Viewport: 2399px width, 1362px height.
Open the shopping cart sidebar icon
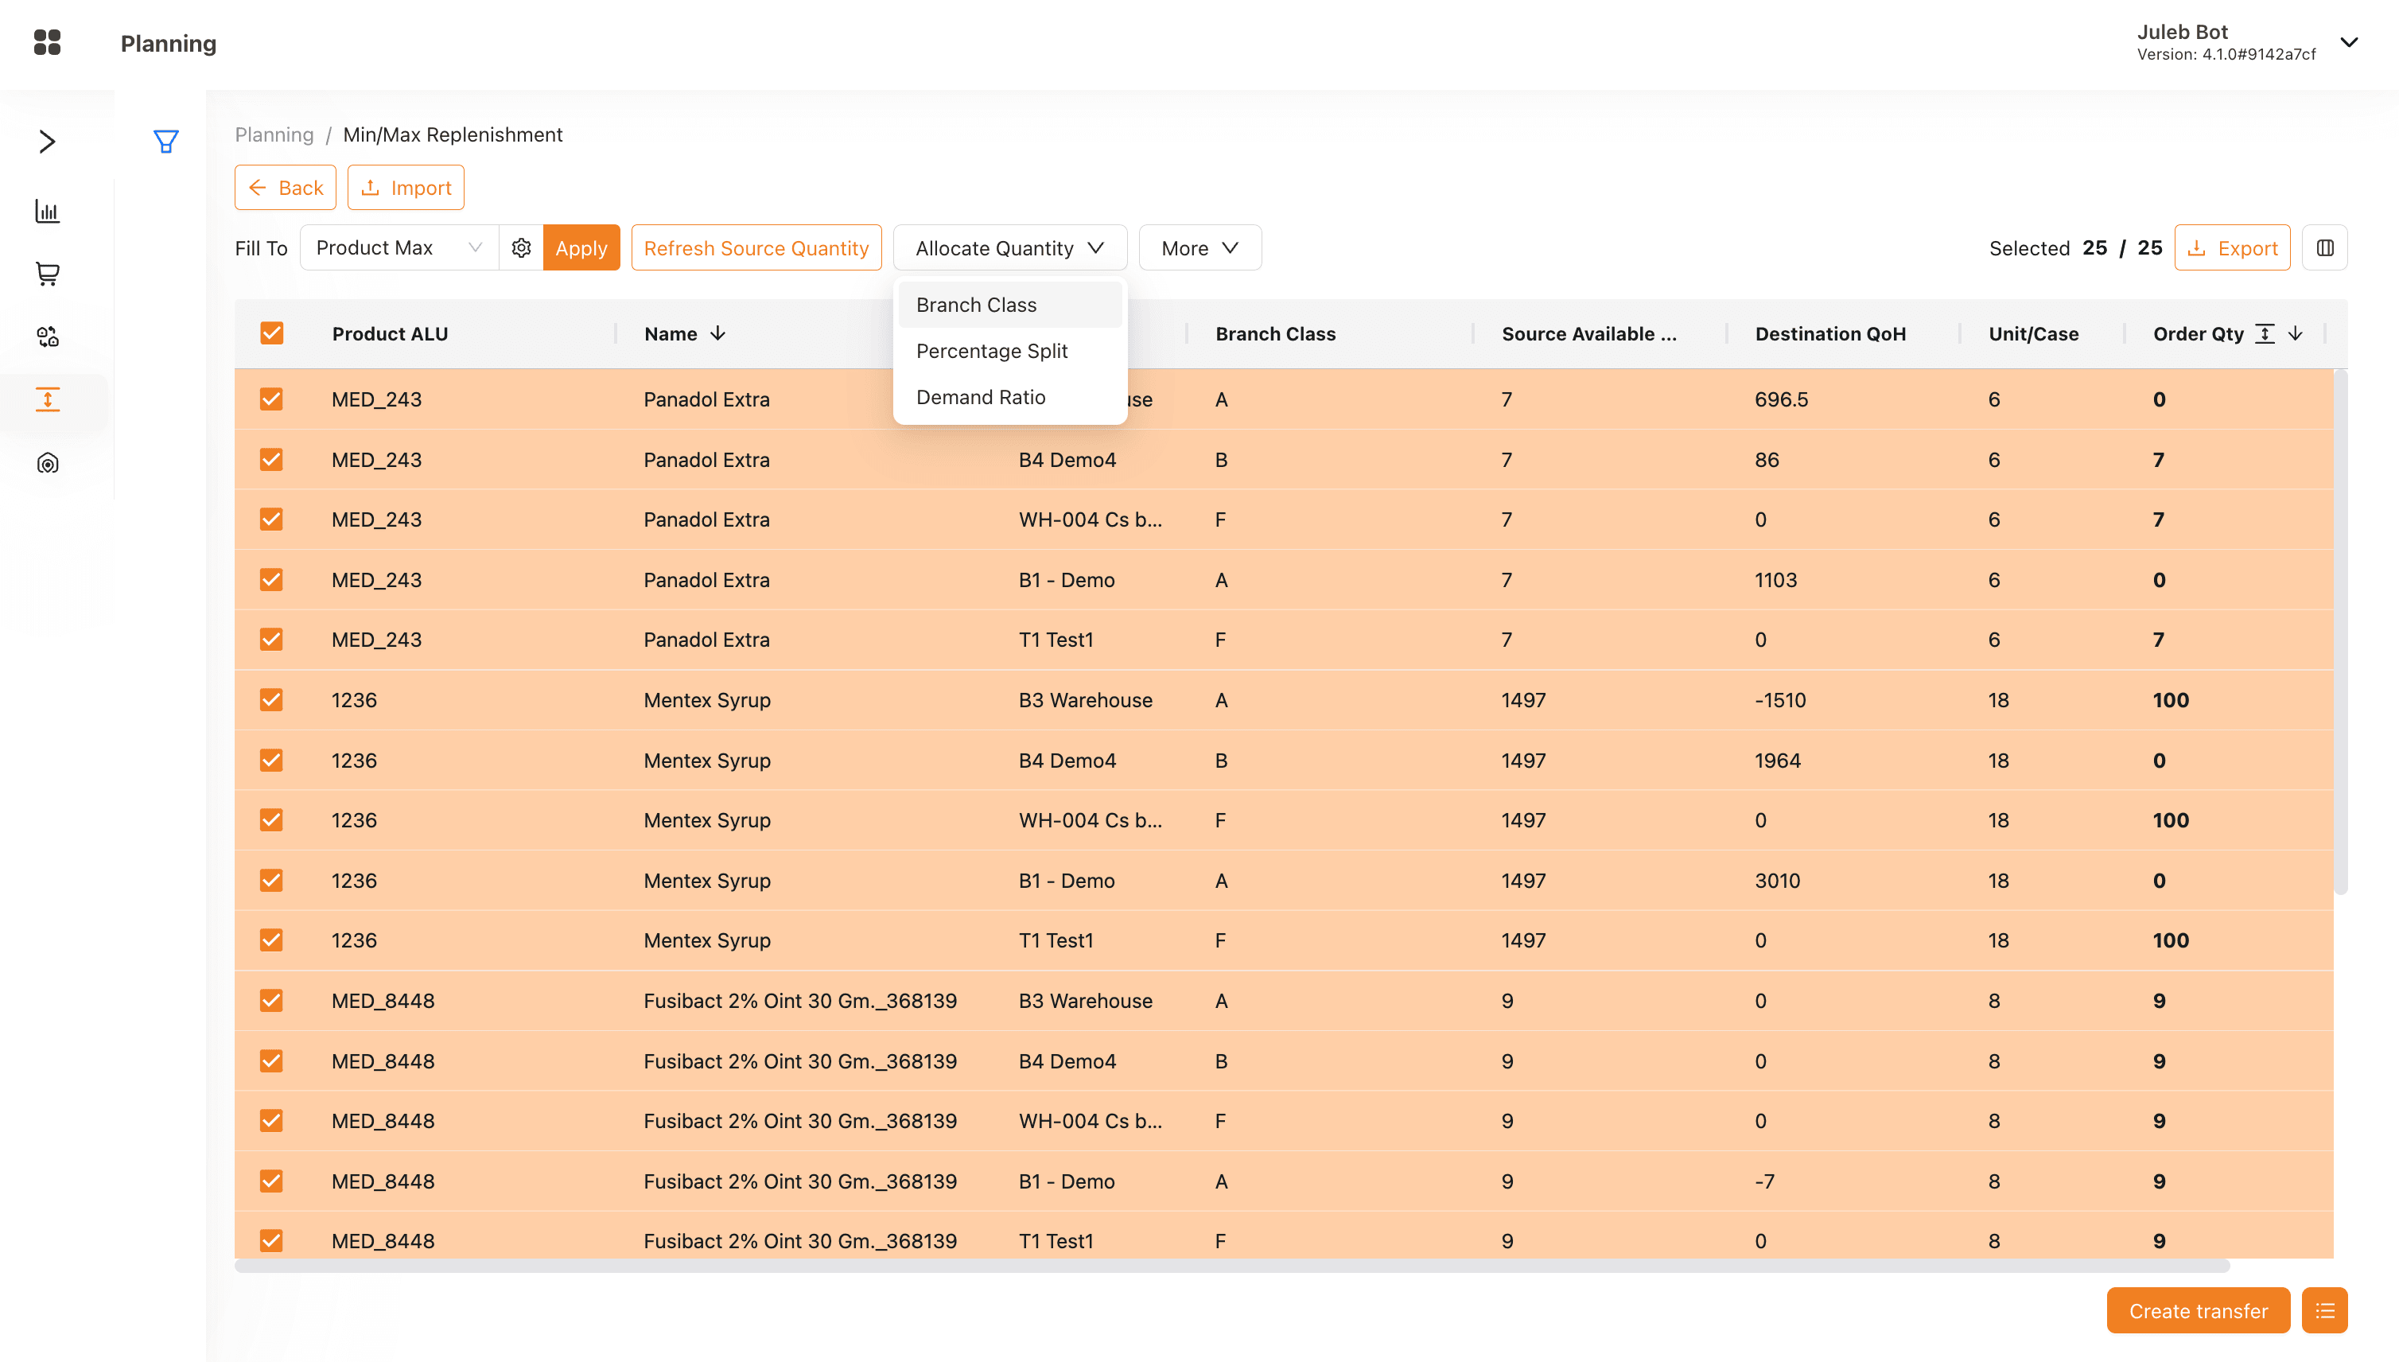pyautogui.click(x=47, y=274)
